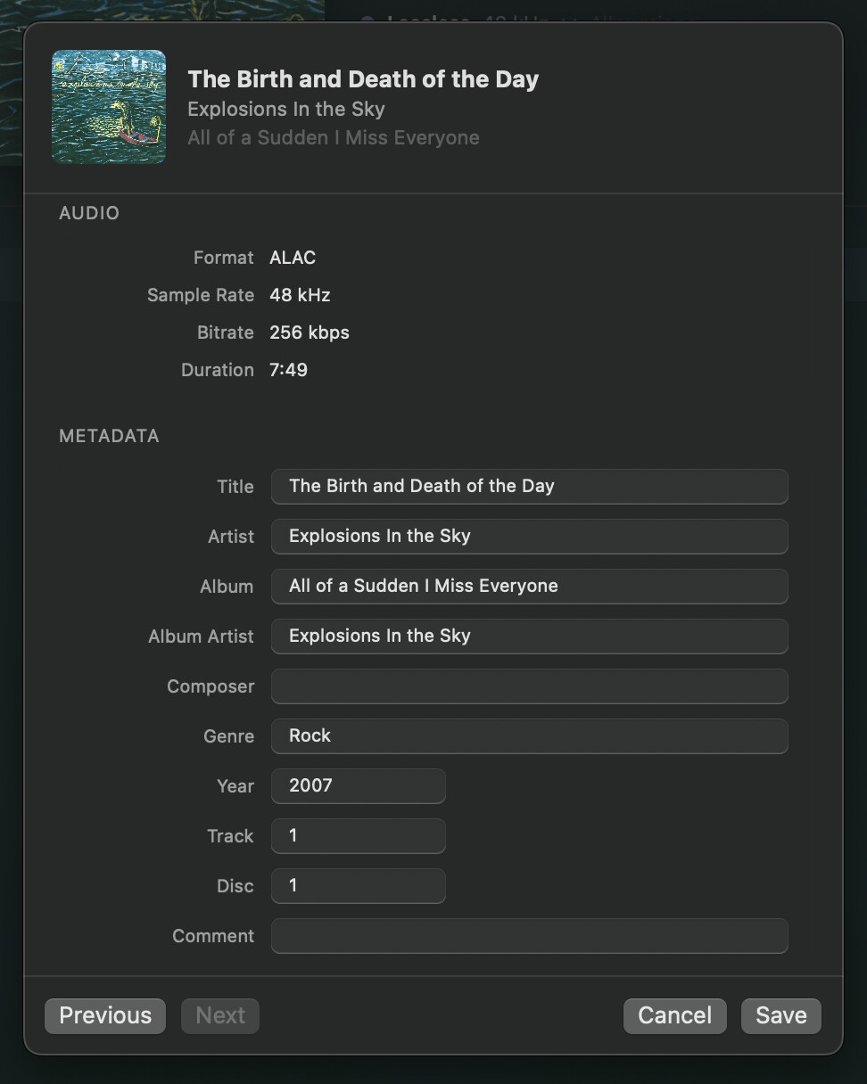
Task: Click the disabled Next button
Action: click(220, 1015)
